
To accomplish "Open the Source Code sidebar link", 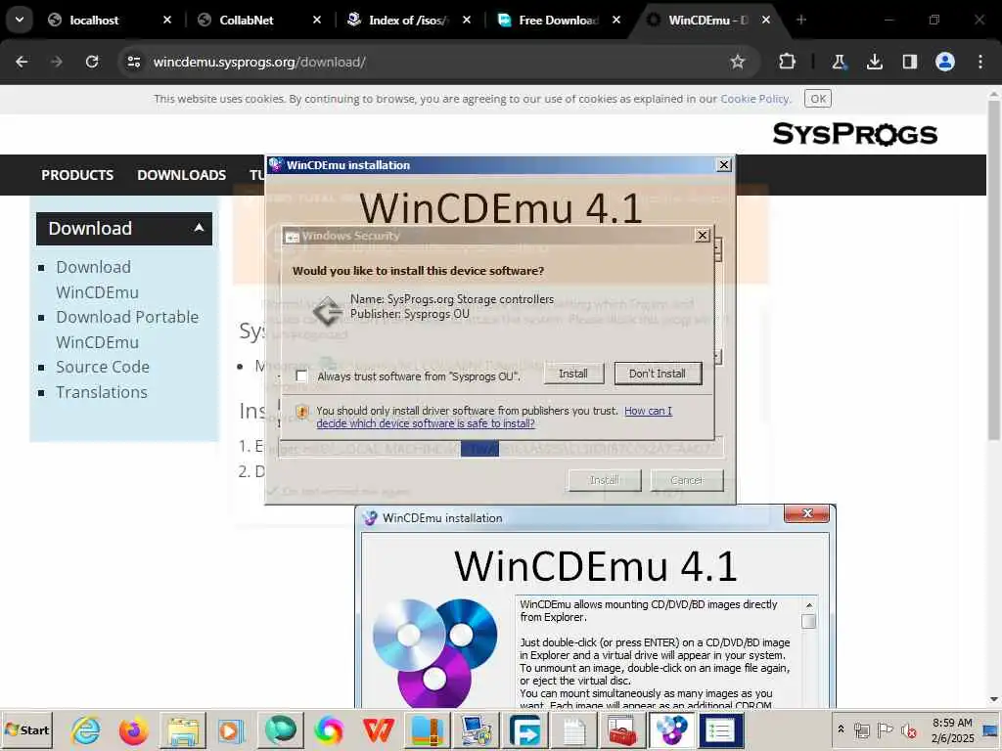I will click(x=102, y=368).
